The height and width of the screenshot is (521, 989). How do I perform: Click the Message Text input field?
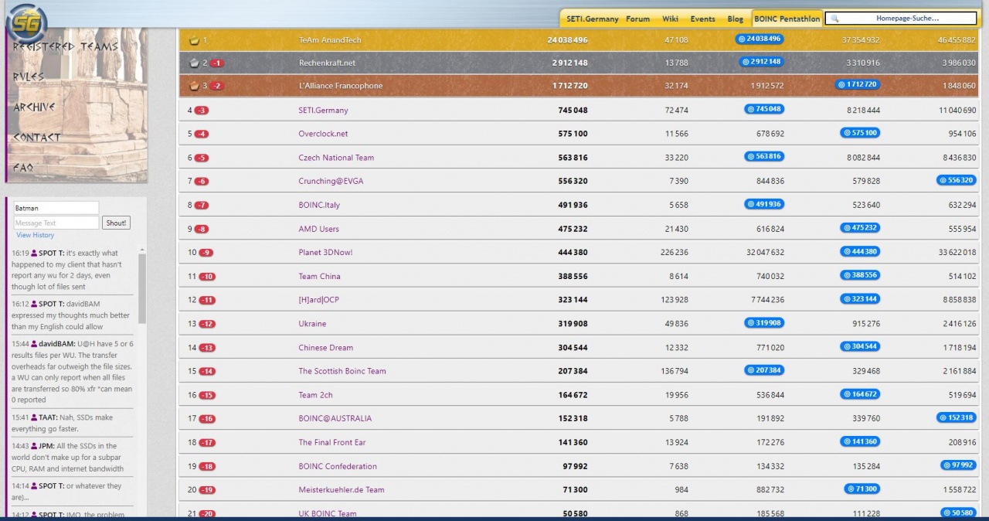[x=56, y=223]
